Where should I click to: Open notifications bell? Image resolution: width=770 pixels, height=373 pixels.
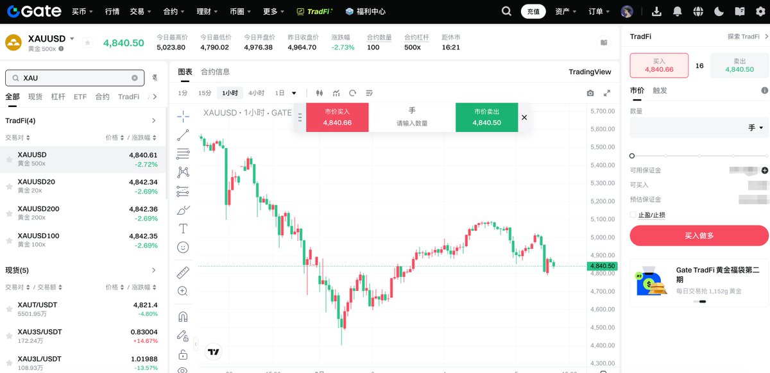tap(678, 11)
